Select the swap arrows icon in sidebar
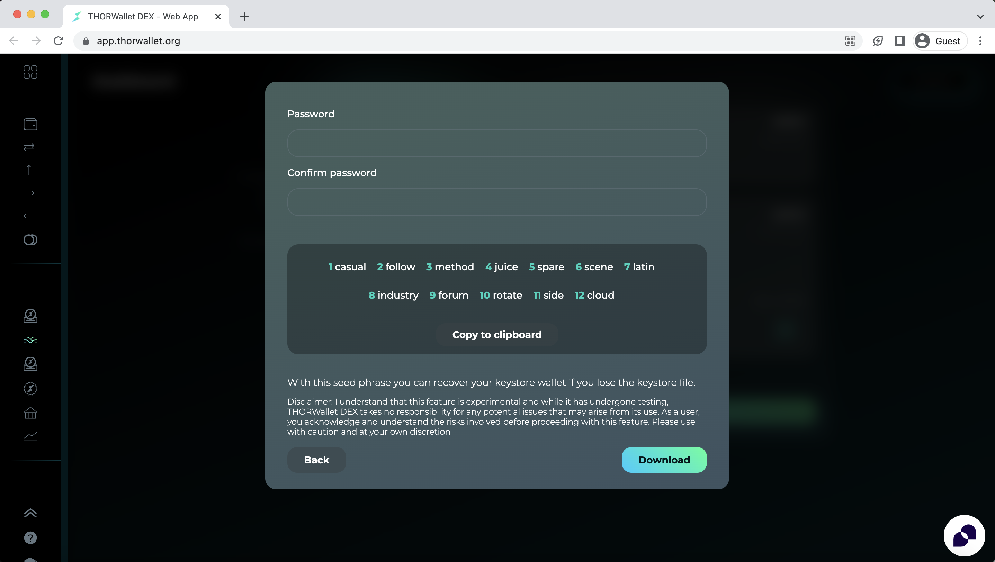995x562 pixels. tap(29, 147)
